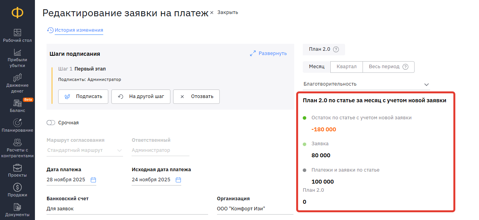Open the Движение денег sidebar icon
This screenshot has height=220, width=479.
pos(17,77)
